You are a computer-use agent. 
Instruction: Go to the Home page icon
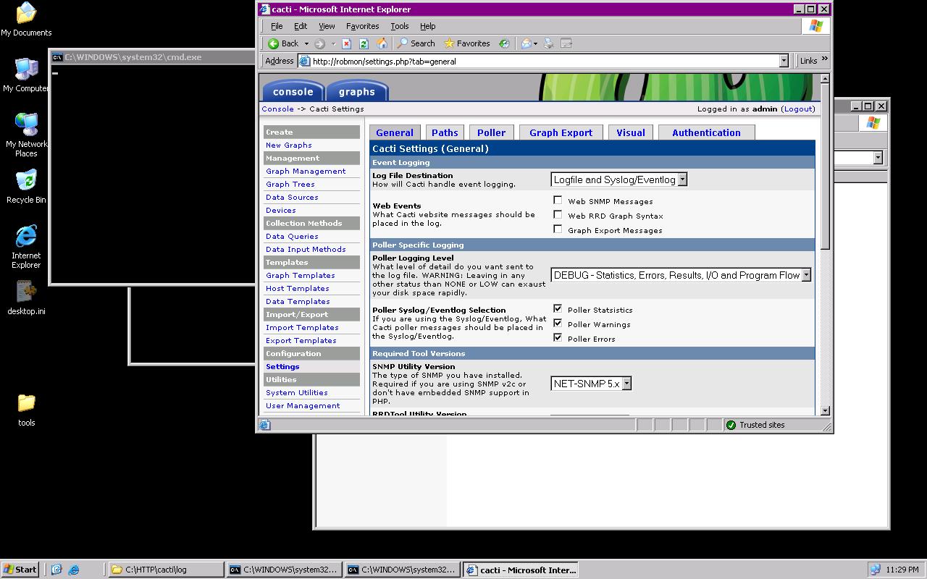click(x=382, y=43)
